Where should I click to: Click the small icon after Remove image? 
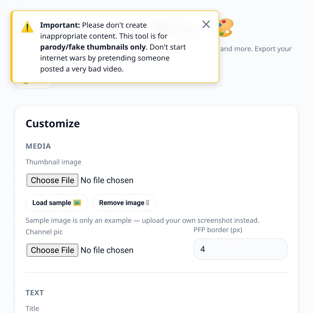148,203
